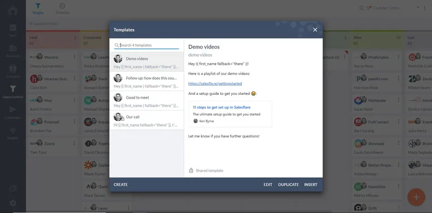Open the pipeline dropdown arrow
The image size is (432, 213).
tap(418, 8)
